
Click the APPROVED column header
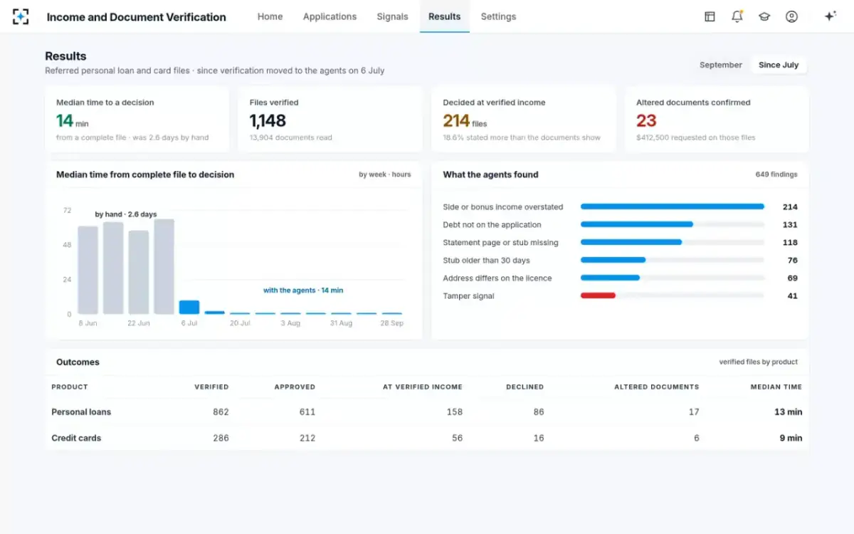pos(295,387)
